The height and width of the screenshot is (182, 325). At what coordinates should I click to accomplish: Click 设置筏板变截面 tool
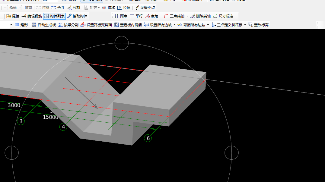96,25
